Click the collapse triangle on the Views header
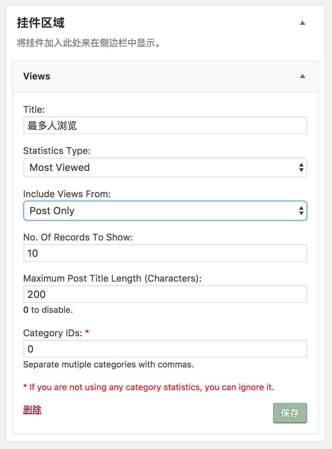Screen dimensions: 332x449 (x=302, y=76)
